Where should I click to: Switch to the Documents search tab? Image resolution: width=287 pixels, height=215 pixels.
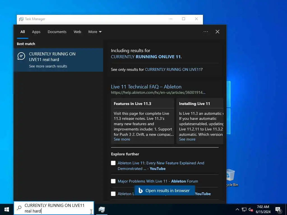(x=57, y=32)
